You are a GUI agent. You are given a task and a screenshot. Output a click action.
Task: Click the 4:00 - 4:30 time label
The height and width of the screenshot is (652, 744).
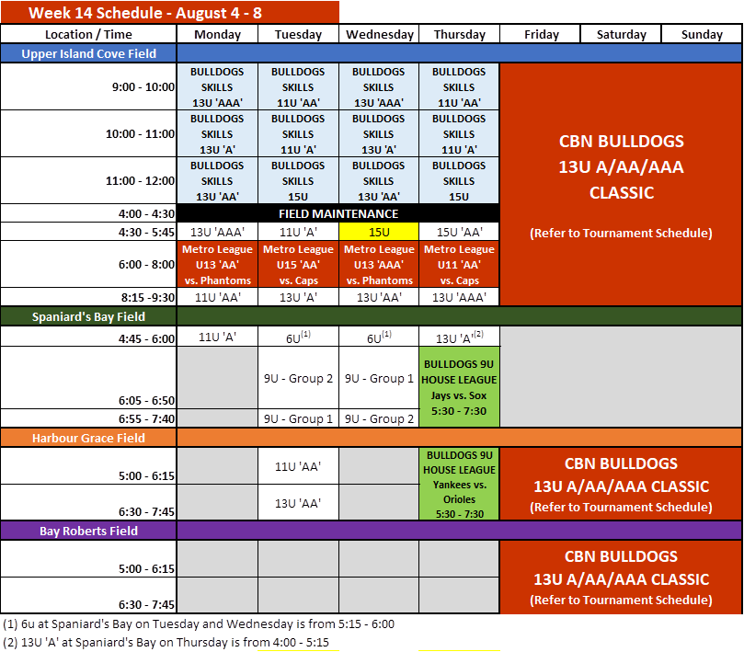[88, 213]
